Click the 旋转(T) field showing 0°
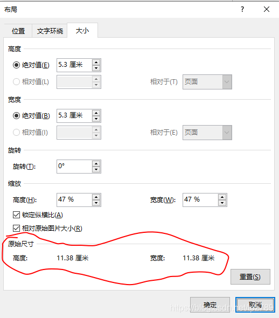Screen dimensions: 279x318 tap(74, 167)
